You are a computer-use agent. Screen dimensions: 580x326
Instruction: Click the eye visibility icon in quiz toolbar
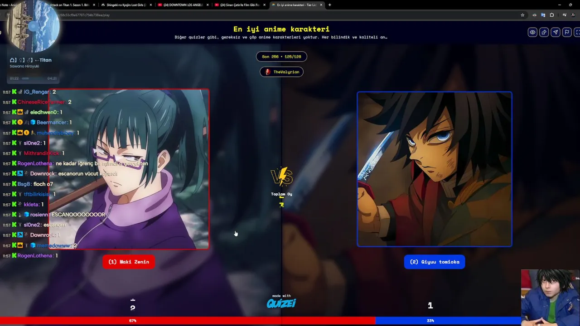coord(532,32)
